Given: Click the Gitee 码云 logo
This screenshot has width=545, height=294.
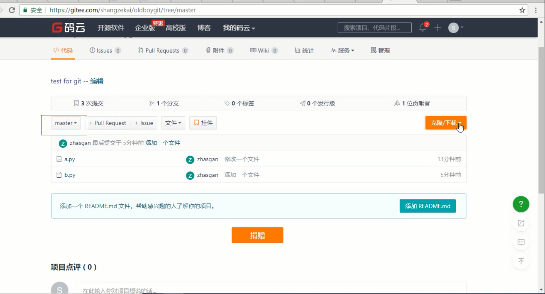Looking at the screenshot, I should pos(68,28).
